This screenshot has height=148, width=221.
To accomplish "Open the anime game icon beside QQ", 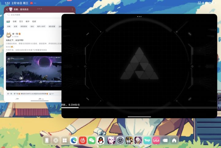I will (111, 140).
